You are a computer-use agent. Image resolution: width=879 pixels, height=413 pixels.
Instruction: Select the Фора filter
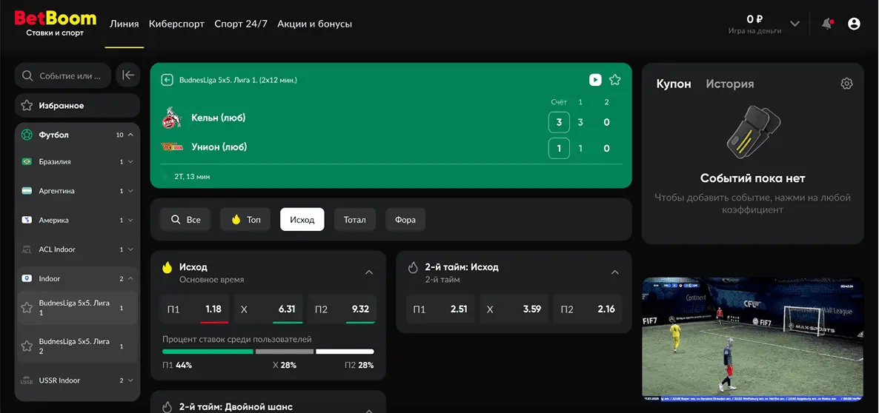[405, 220]
